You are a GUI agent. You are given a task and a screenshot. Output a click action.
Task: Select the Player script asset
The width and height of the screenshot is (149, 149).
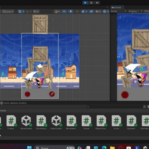click(86, 122)
